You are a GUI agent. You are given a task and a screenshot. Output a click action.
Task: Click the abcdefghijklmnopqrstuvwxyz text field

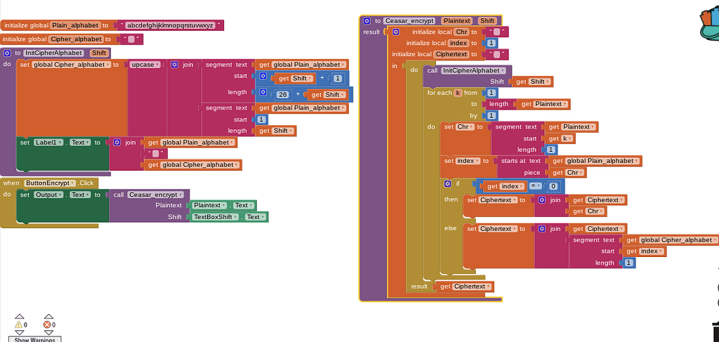point(171,25)
